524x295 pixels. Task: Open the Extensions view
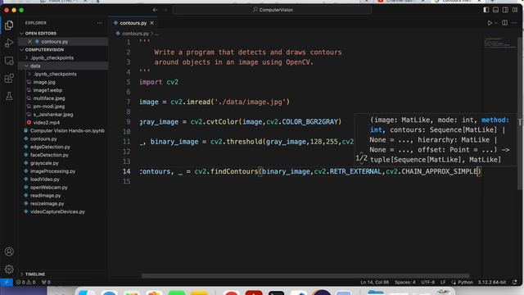[x=9, y=79]
